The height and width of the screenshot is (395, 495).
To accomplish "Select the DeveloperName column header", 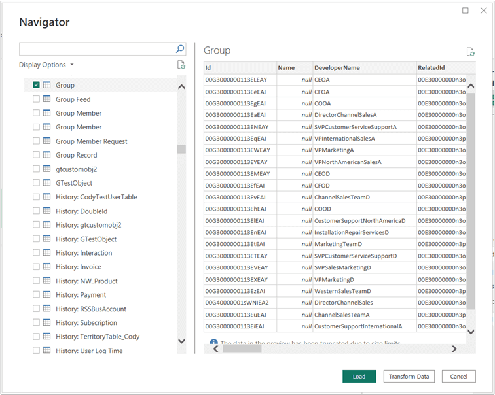I will 337,67.
